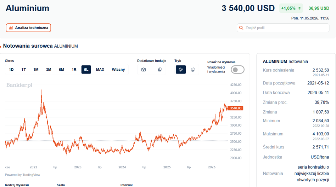The width and height of the screenshot is (336, 187).
Task: Click the Kurs odniesienia value 2 532,50
Action: 320,70
